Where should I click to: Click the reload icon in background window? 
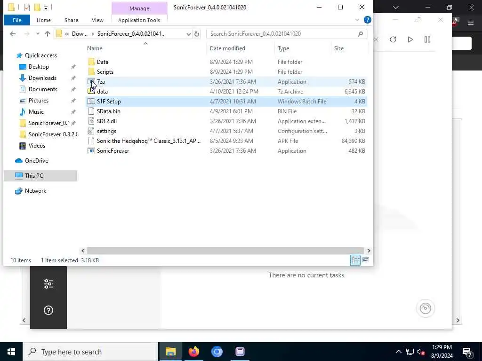(393, 39)
